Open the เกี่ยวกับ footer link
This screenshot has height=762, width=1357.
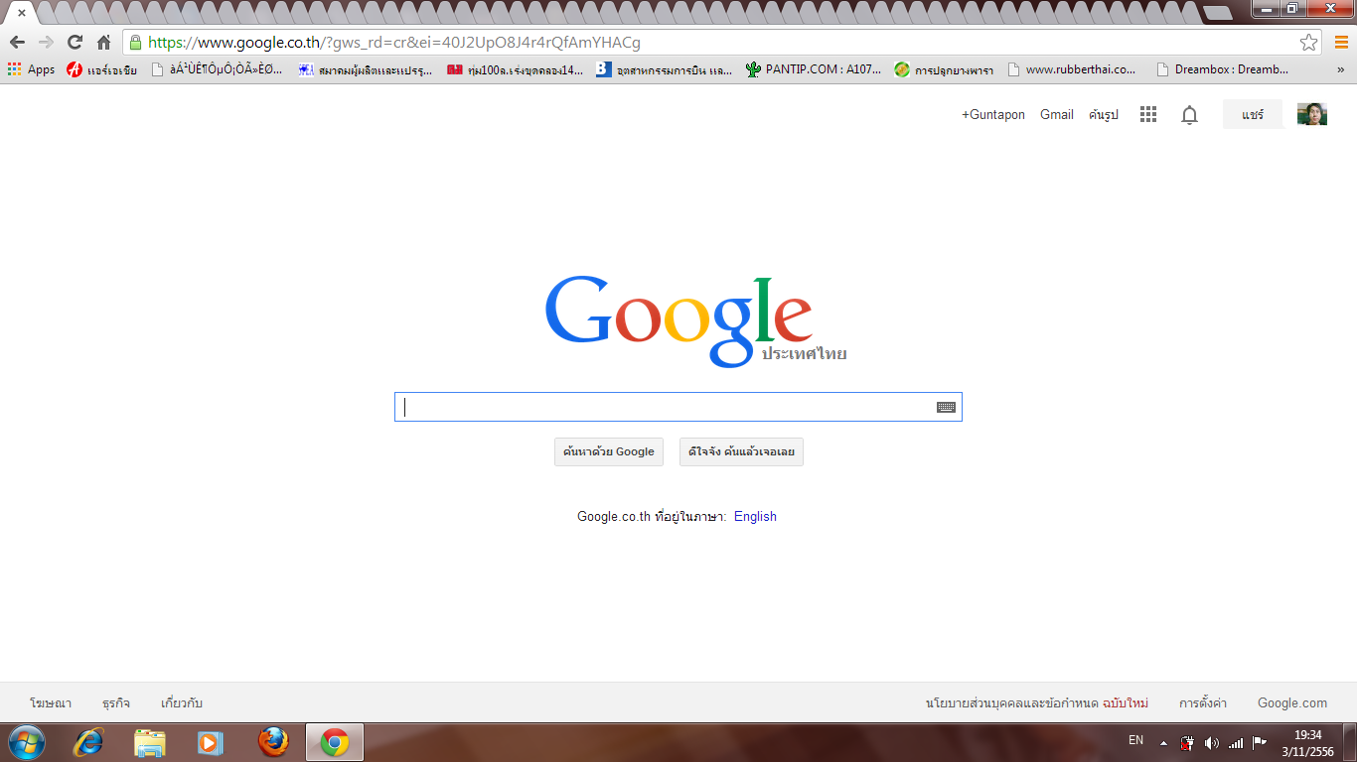(x=182, y=702)
